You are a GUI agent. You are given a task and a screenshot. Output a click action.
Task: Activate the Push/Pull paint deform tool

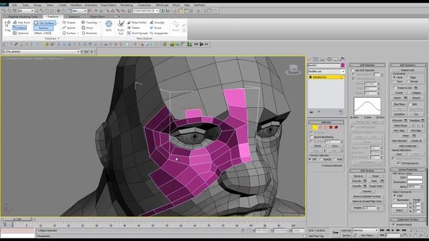pyautogui.click(x=121, y=27)
